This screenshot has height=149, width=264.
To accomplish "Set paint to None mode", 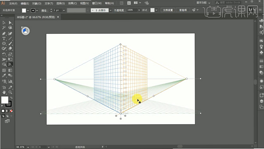I will coord(11,111).
